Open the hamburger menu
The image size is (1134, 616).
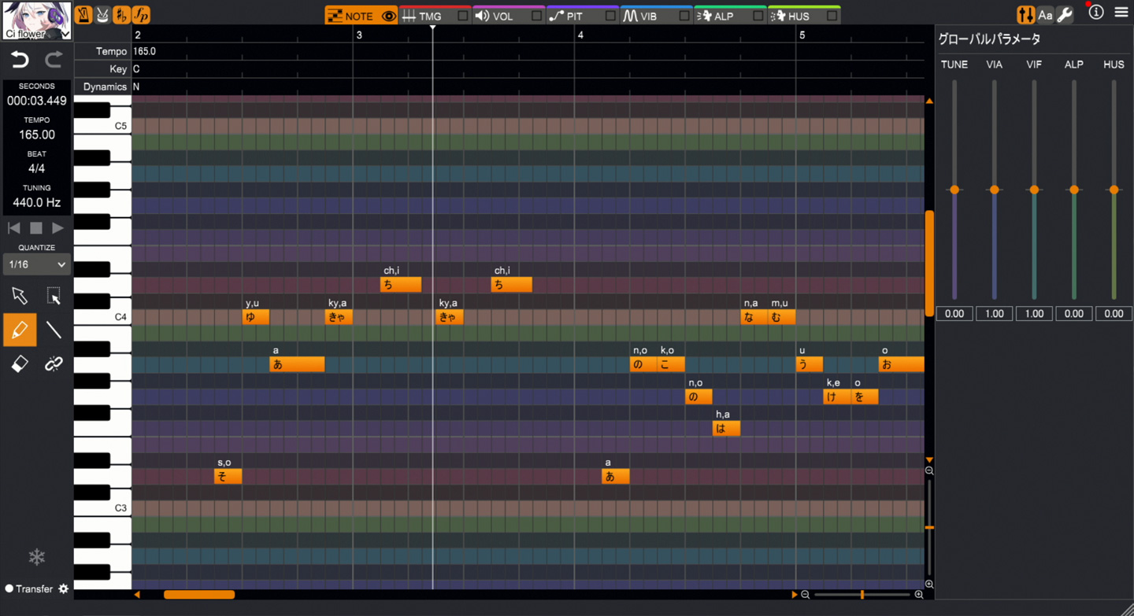(1121, 13)
